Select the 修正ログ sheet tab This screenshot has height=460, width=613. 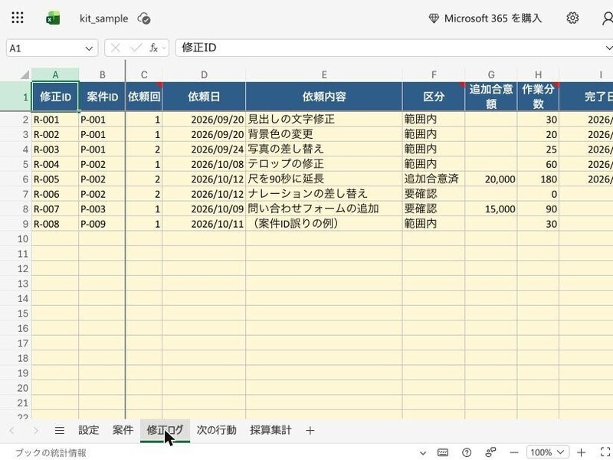[x=165, y=430]
